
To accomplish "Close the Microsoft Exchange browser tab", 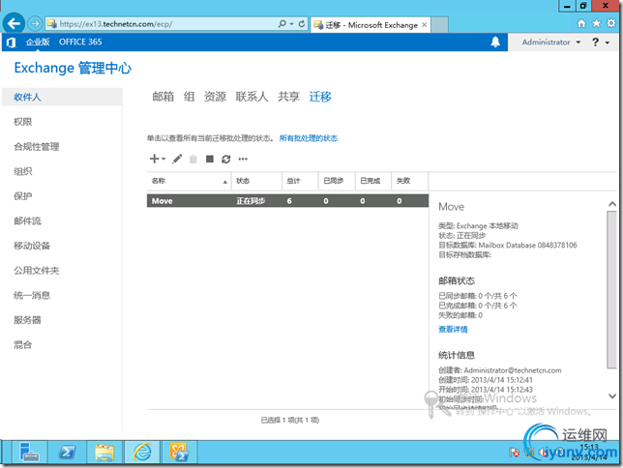I will click(425, 25).
